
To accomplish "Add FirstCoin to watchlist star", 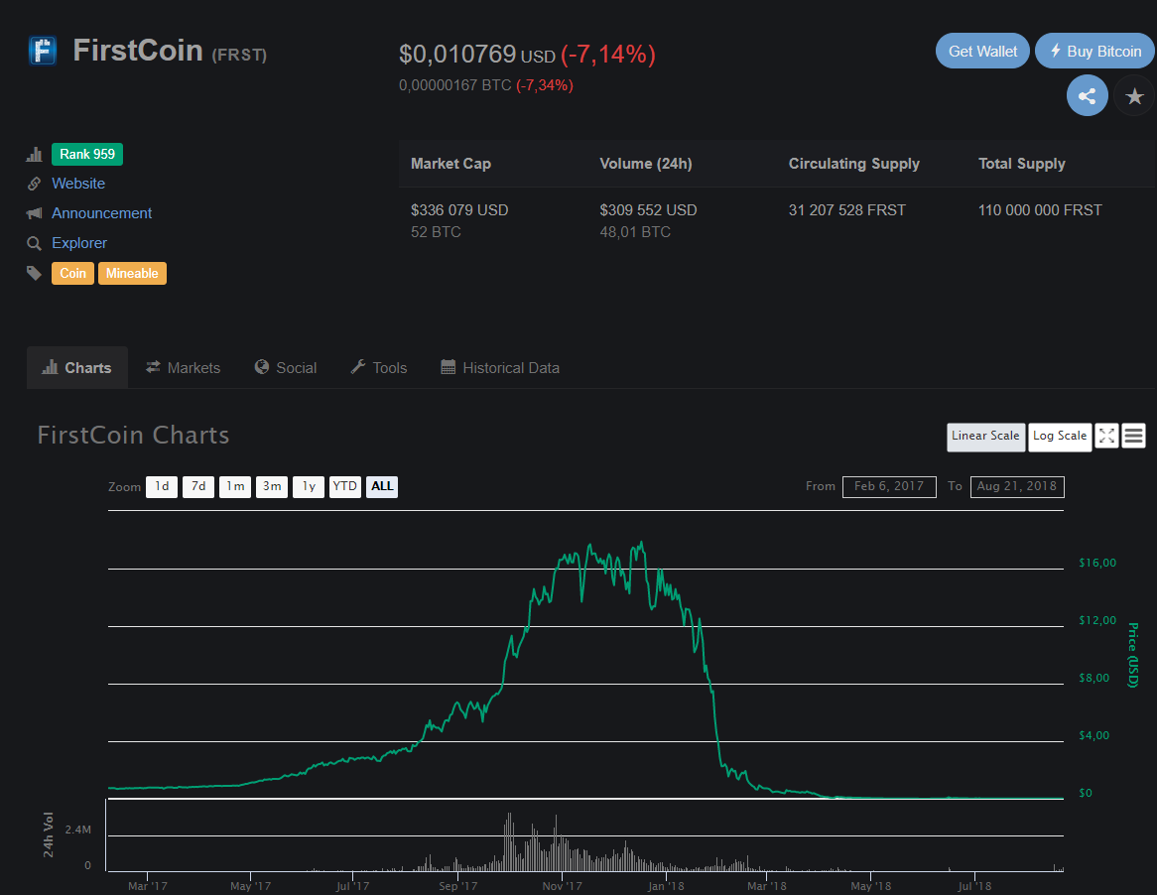I will tap(1134, 96).
